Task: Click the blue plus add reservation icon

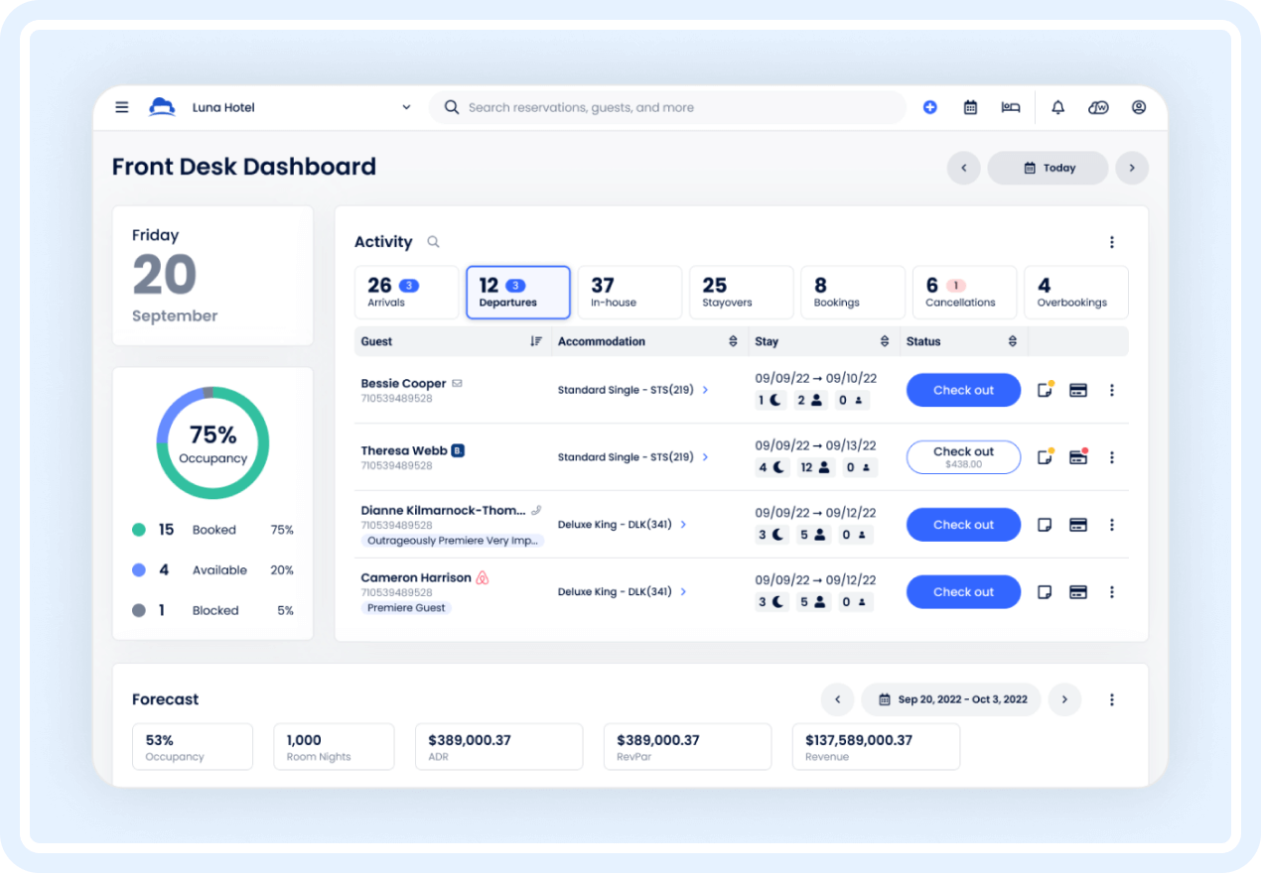Action: (x=929, y=107)
